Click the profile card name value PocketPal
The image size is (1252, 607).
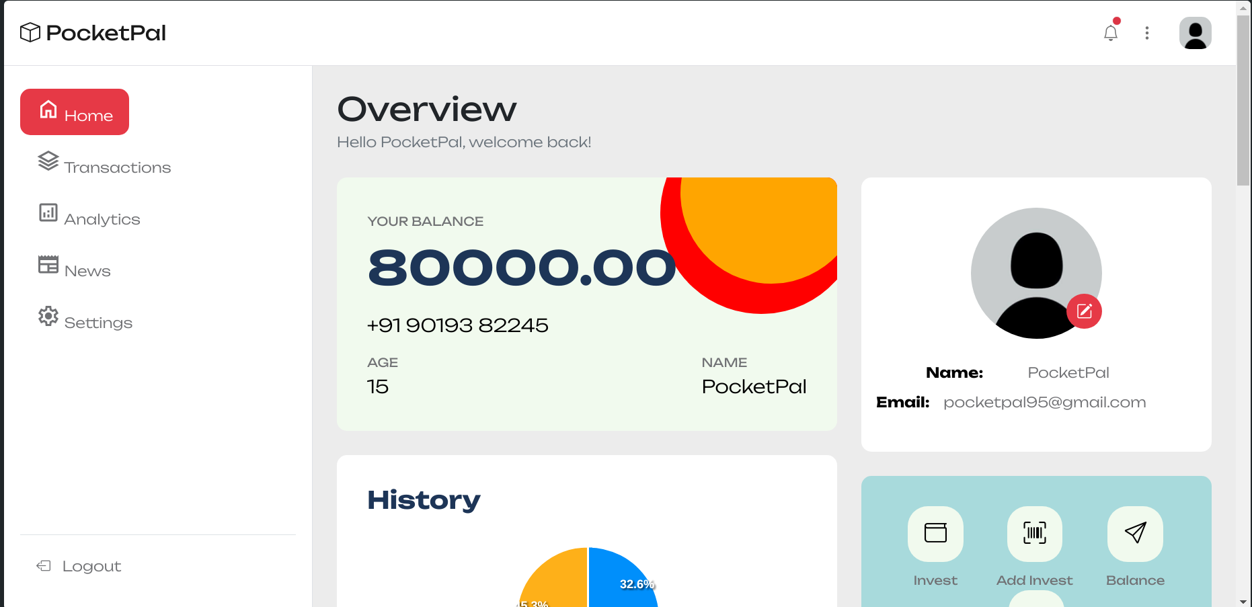click(1068, 372)
